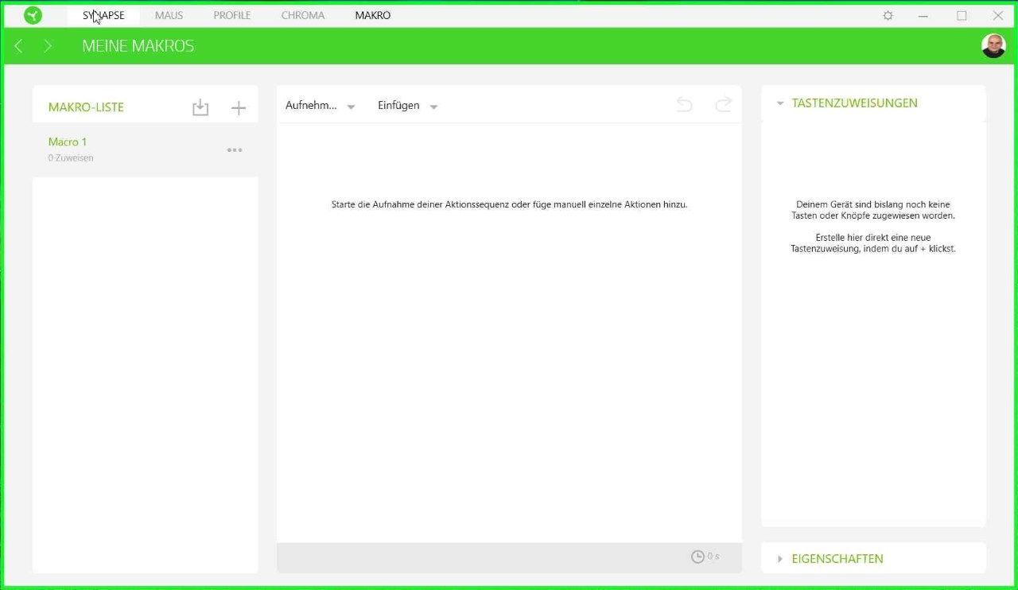Close the Synapse window
The image size is (1018, 590).
pyautogui.click(x=998, y=15)
